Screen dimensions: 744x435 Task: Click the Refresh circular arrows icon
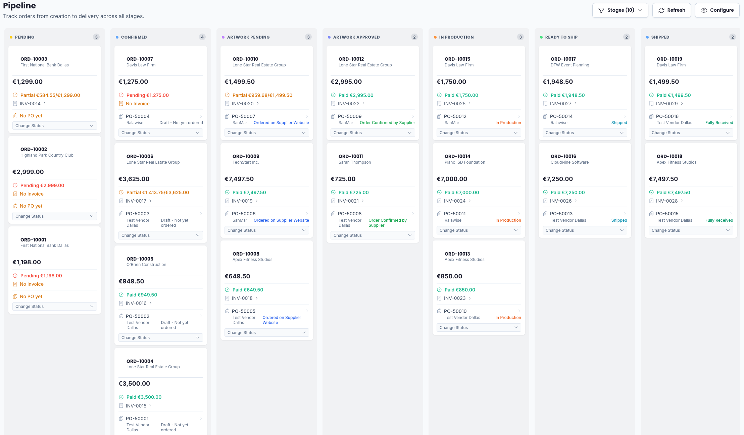[x=661, y=10]
